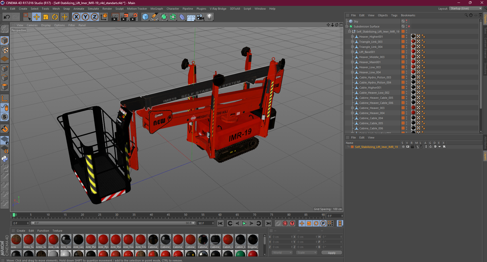Open the Array modeling objects
487x262 pixels.
tap(173, 17)
